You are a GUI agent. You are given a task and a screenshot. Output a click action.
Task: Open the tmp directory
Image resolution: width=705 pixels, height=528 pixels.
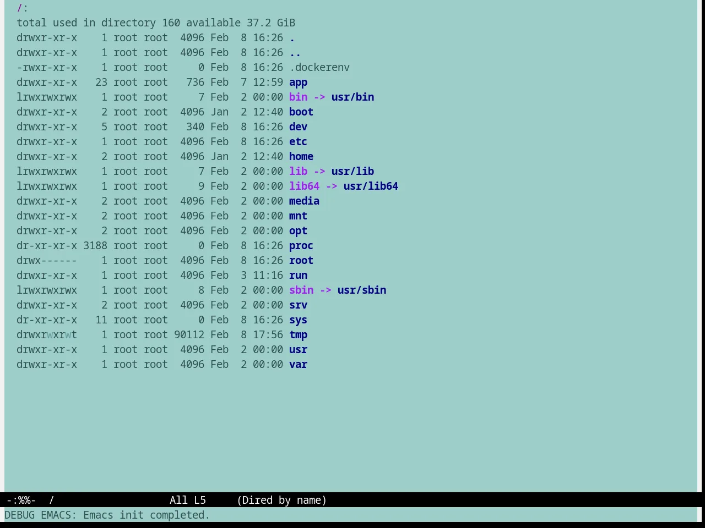(x=298, y=335)
